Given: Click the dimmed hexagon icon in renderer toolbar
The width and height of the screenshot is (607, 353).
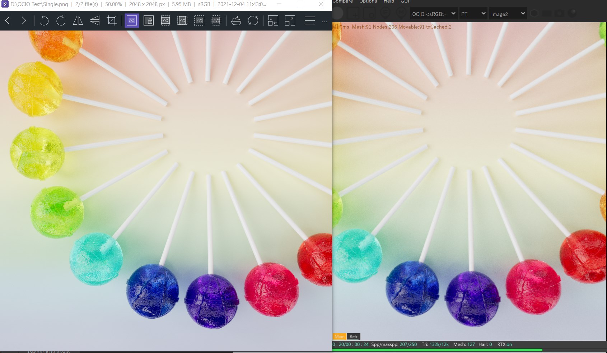Looking at the screenshot, I should coord(534,13).
